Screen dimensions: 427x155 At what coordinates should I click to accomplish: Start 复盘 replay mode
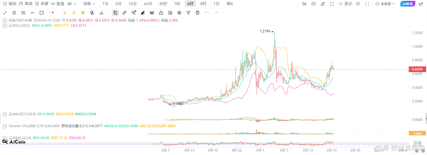(58, 4)
